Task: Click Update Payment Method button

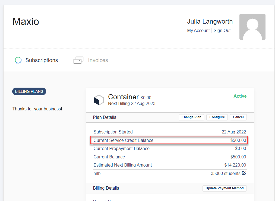Action: pyautogui.click(x=225, y=188)
